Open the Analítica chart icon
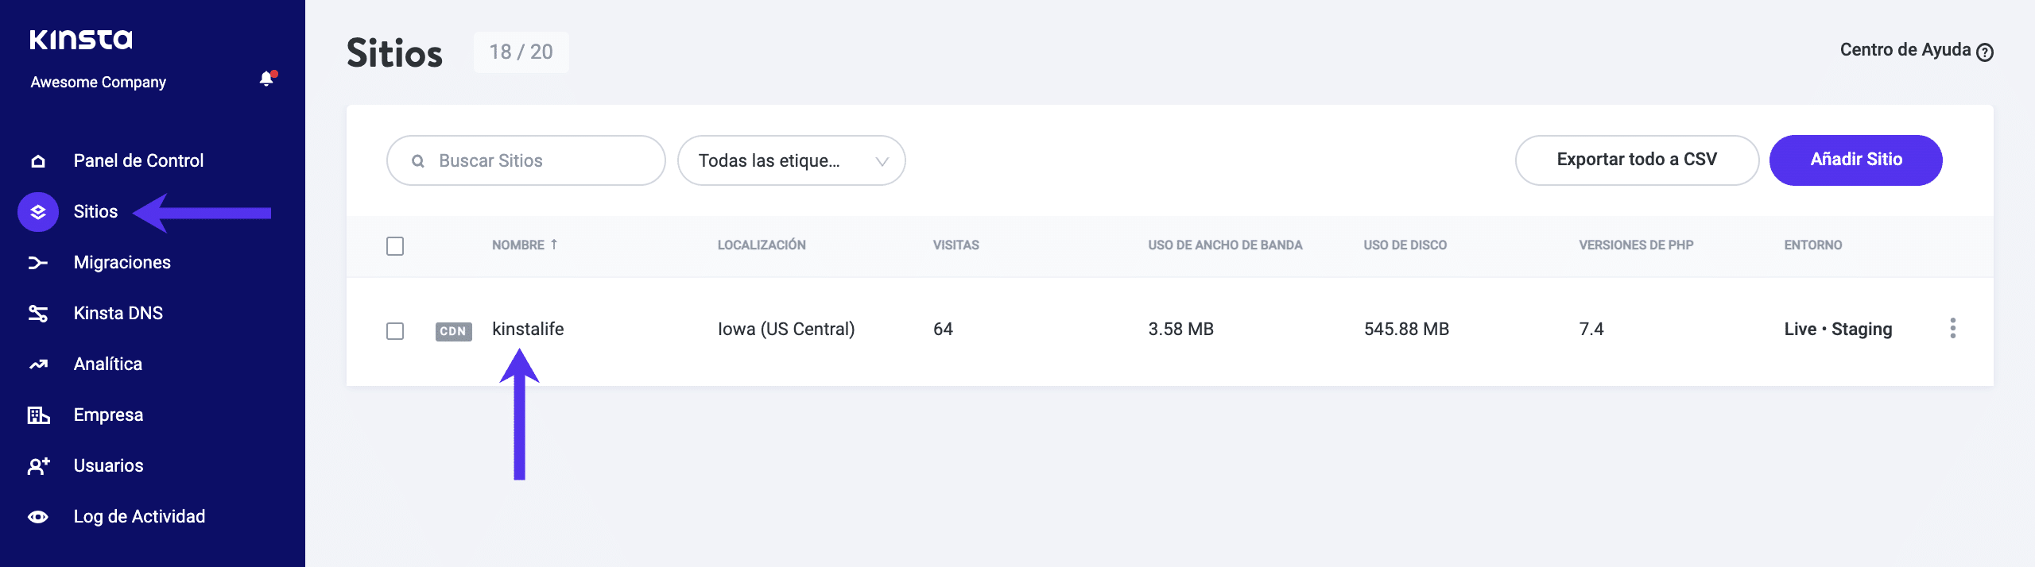Viewport: 2035px width, 567px height. pos(38,364)
